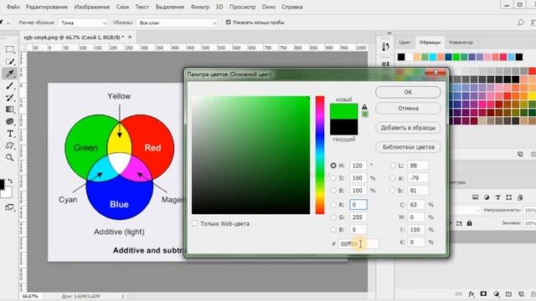This screenshot has width=536, height=301.
Task: Filter layers by smart objects
Action: (x=520, y=197)
